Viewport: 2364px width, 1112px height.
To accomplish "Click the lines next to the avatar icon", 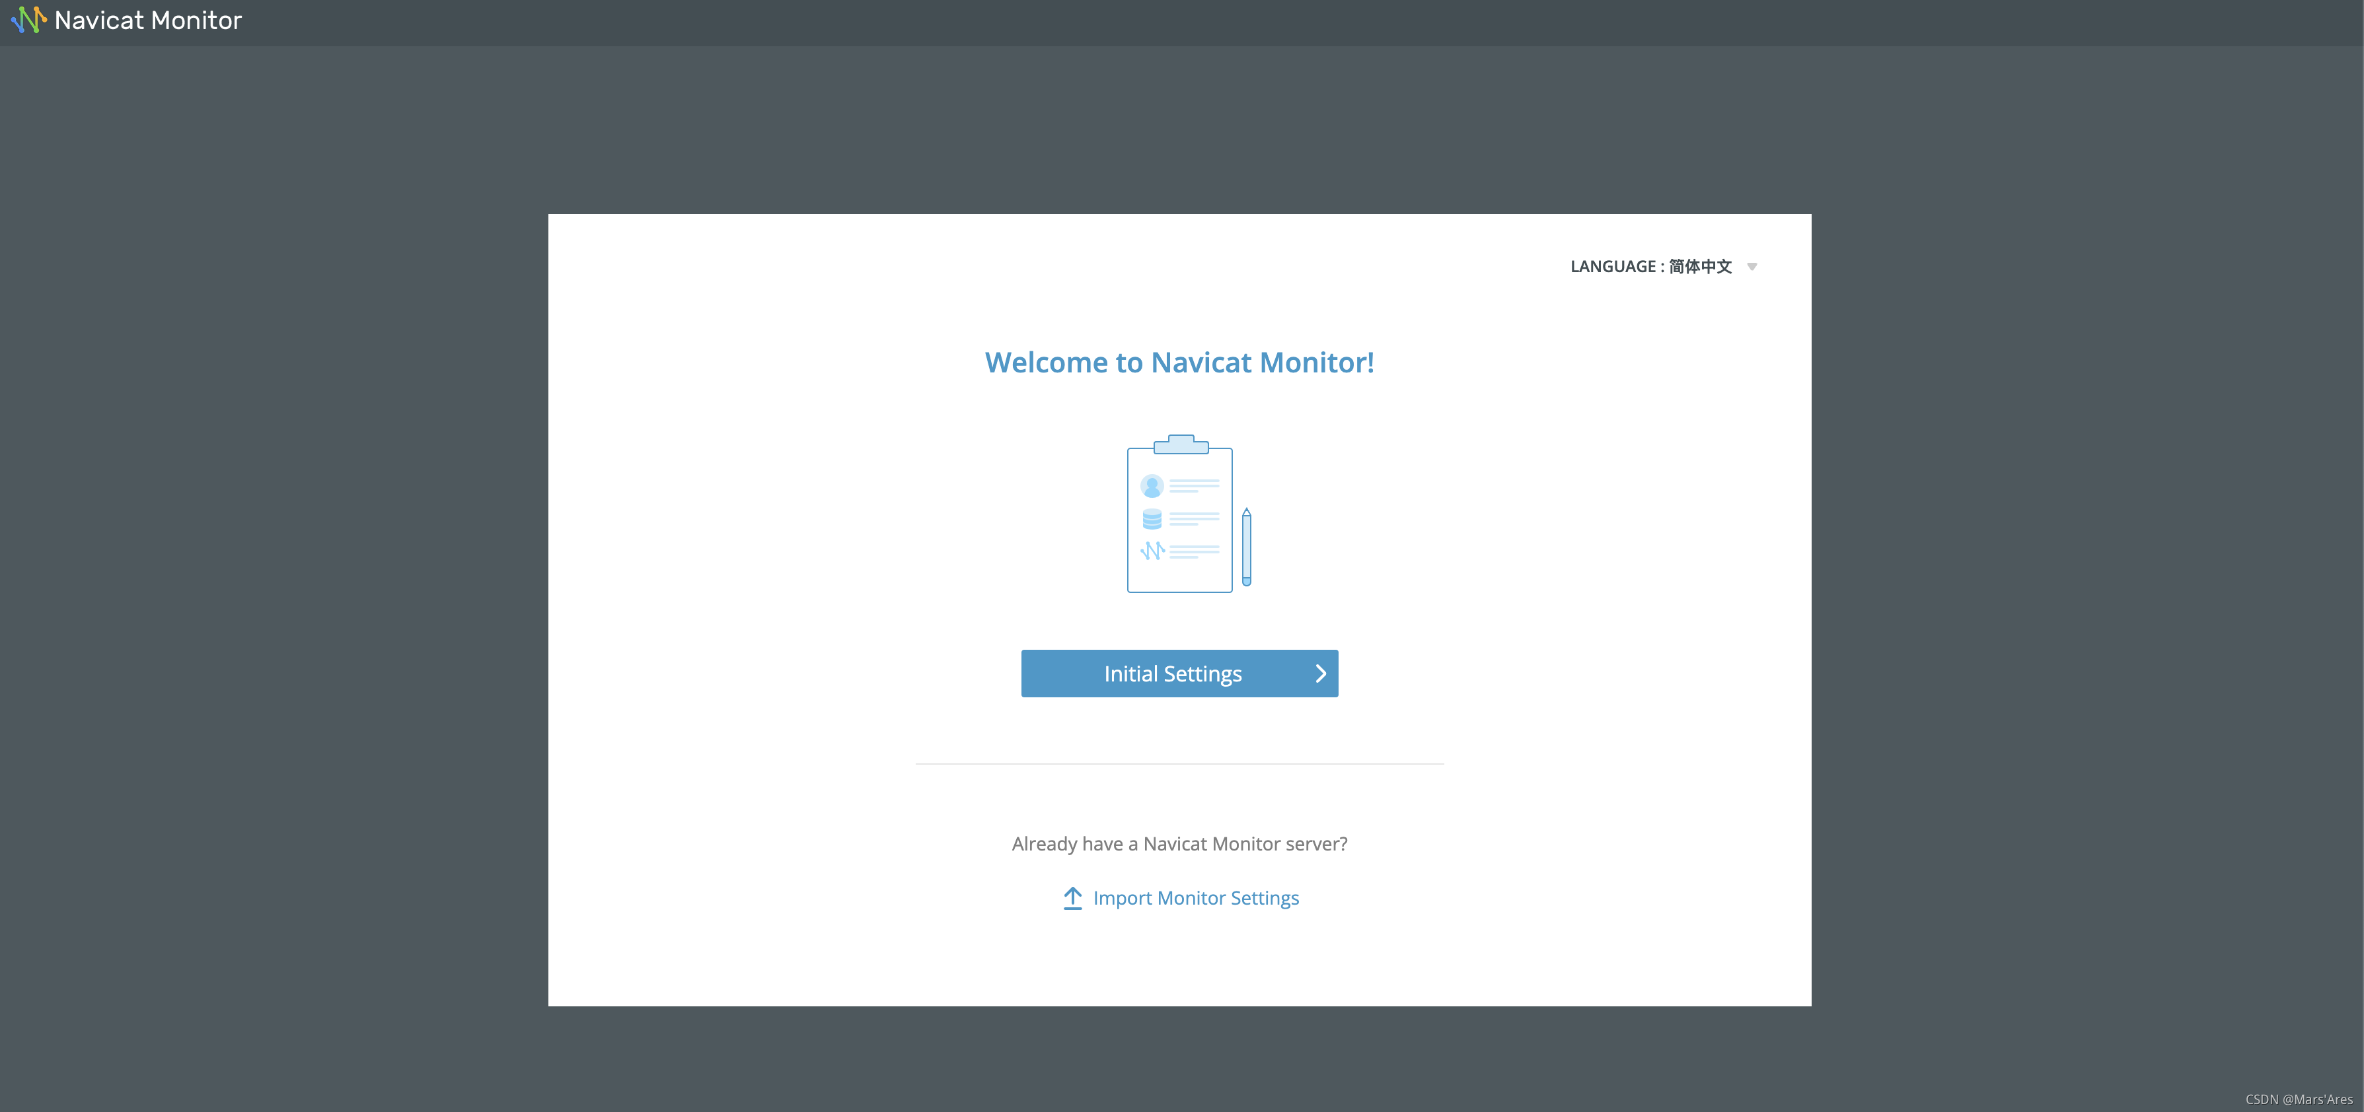I will [x=1194, y=485].
